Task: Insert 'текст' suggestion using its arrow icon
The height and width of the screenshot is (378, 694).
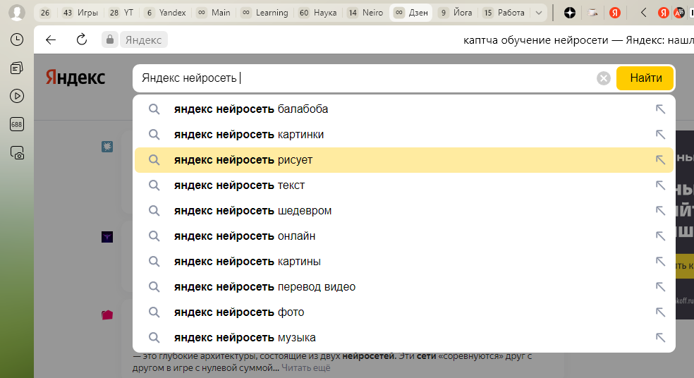Action: point(660,185)
